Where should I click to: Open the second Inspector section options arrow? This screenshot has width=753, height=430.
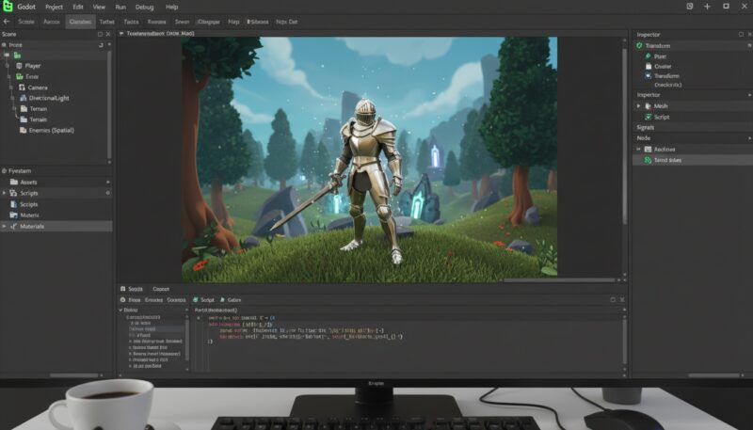[749, 95]
